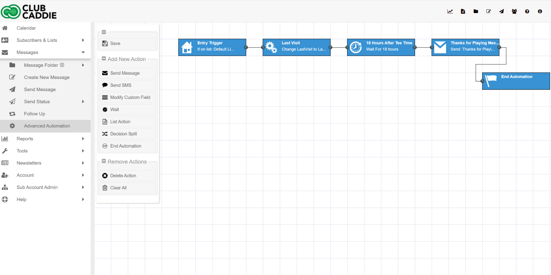Collapse the Remove Actions section
The image size is (551, 275).
(x=104, y=161)
